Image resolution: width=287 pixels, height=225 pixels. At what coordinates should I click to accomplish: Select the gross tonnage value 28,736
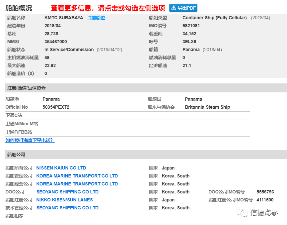pos(51,34)
